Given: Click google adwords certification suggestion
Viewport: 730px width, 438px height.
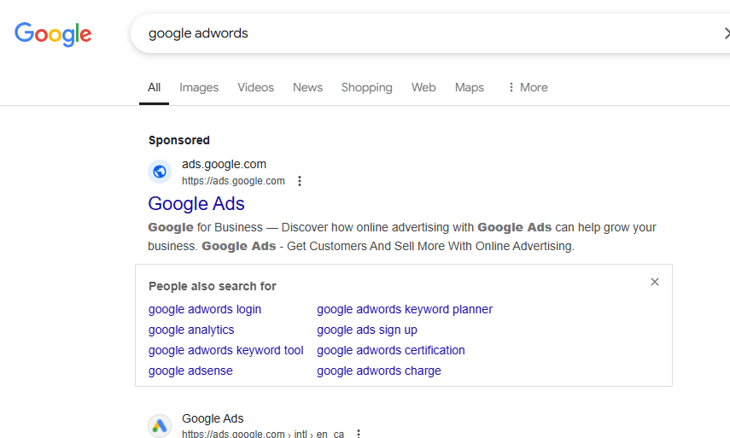Looking at the screenshot, I should point(391,350).
